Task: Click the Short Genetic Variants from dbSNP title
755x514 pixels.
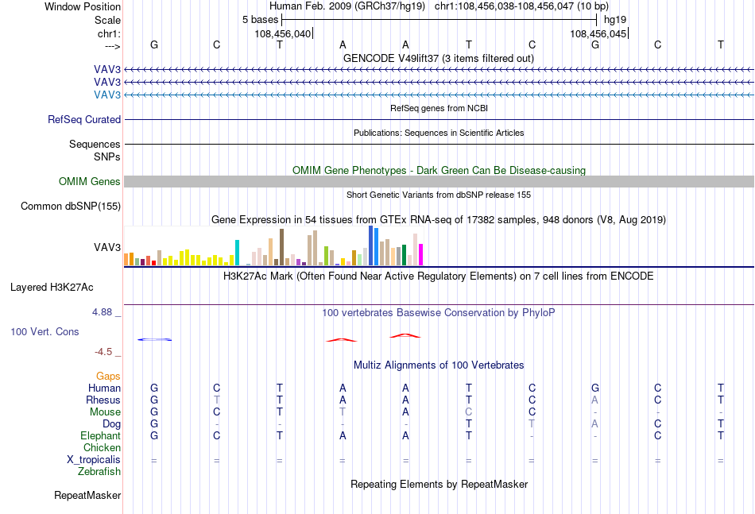Action: point(439,195)
